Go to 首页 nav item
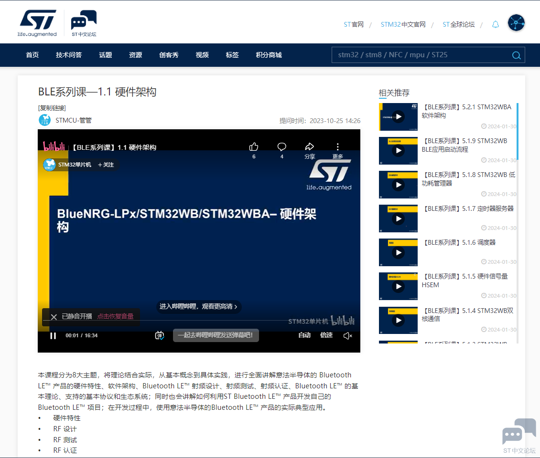The width and height of the screenshot is (540, 458). (x=32, y=55)
